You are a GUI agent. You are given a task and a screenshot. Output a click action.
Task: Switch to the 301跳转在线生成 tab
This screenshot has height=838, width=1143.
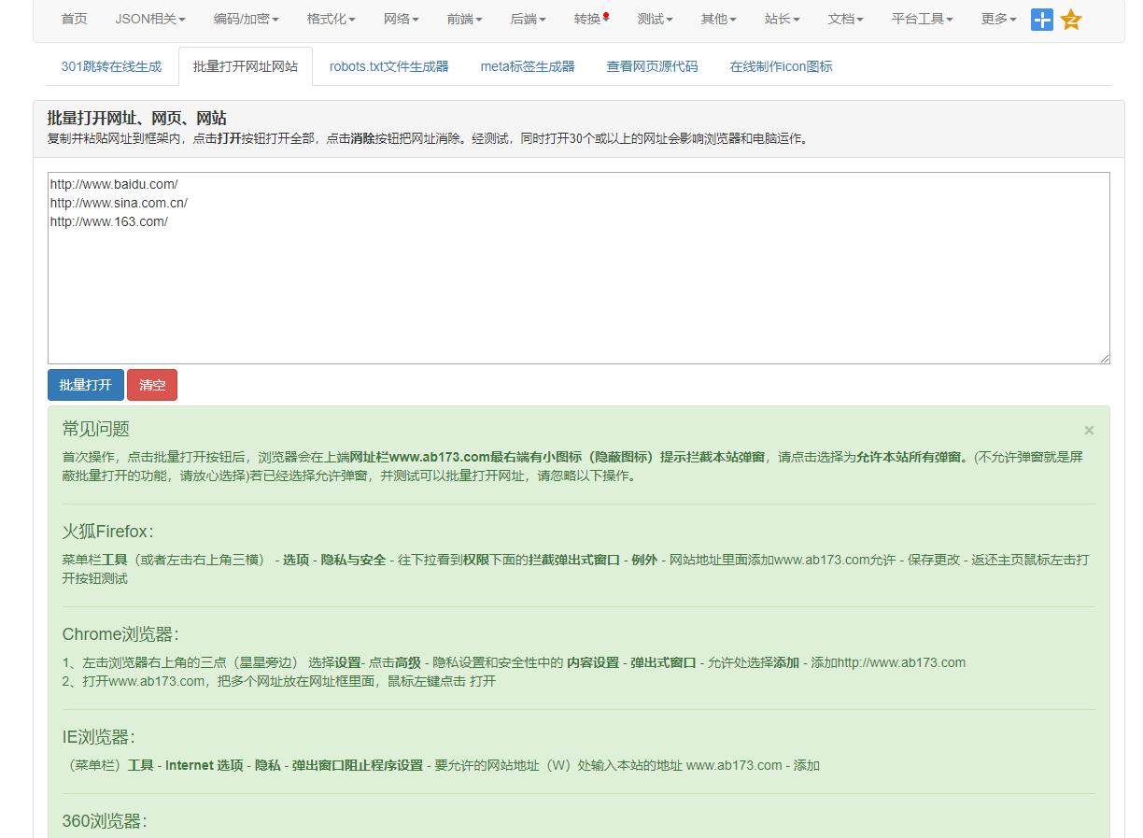click(x=111, y=66)
